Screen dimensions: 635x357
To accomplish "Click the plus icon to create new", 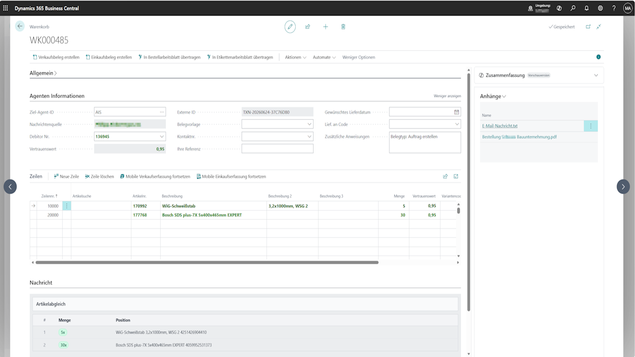I will click(325, 27).
